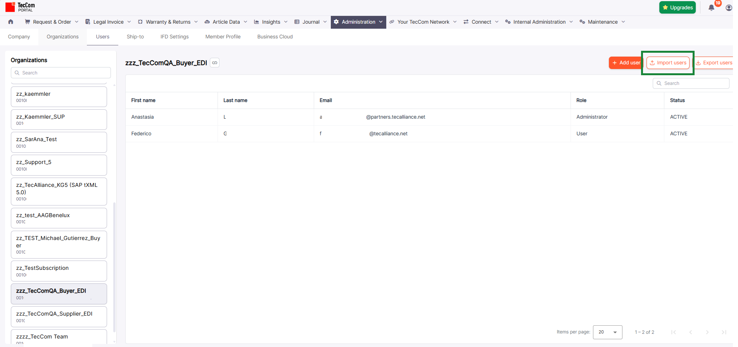
Task: Open the Administration menu dropdown
Action: (358, 22)
